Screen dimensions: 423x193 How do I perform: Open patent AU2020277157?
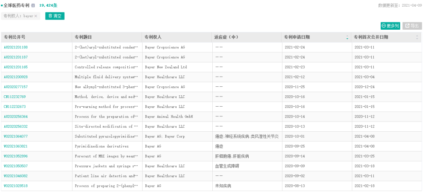point(16,87)
